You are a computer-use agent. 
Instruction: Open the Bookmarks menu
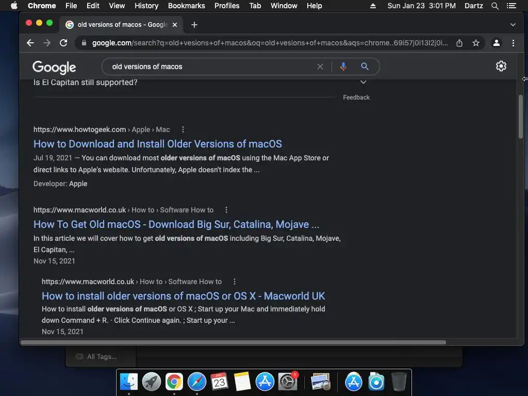187,6
